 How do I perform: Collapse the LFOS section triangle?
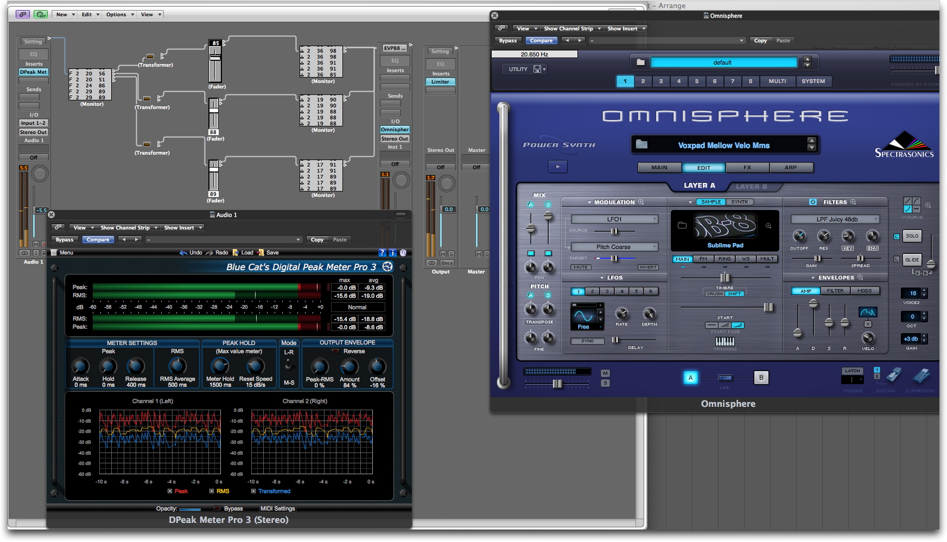coord(602,278)
